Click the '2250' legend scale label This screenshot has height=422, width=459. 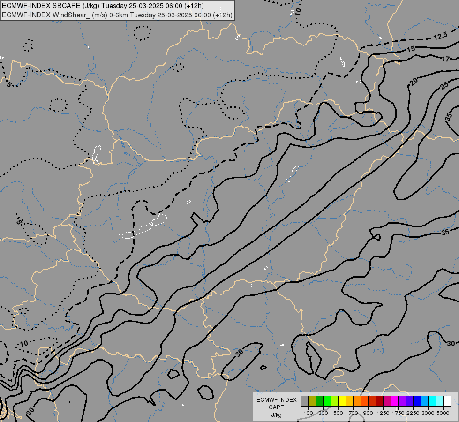click(413, 413)
